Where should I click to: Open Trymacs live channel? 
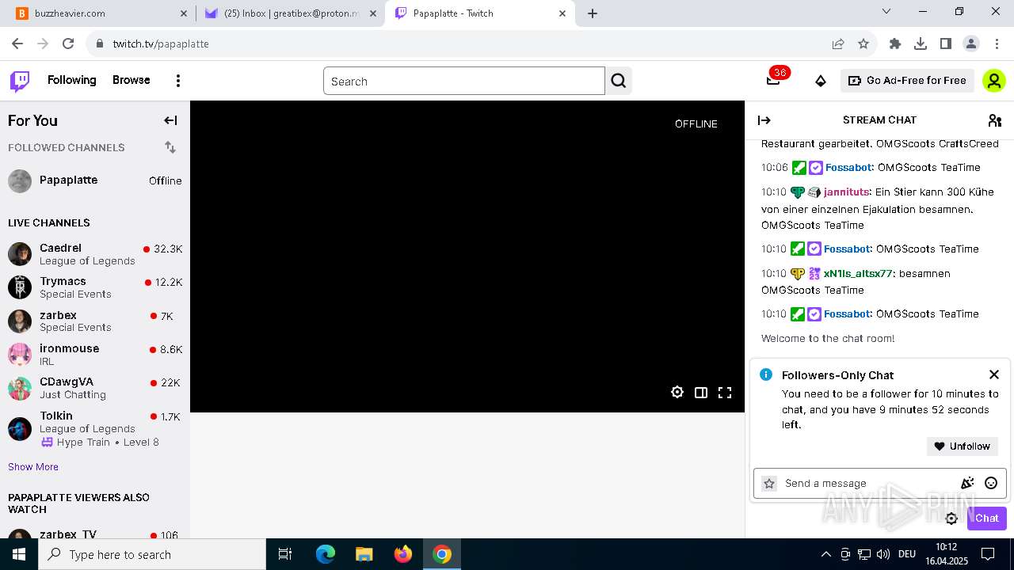(95, 287)
